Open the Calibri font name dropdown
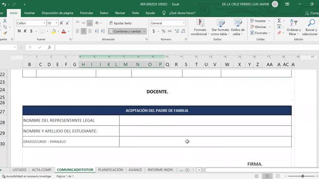Screen dimensions: 319x179 pyautogui.click(x=44, y=23)
